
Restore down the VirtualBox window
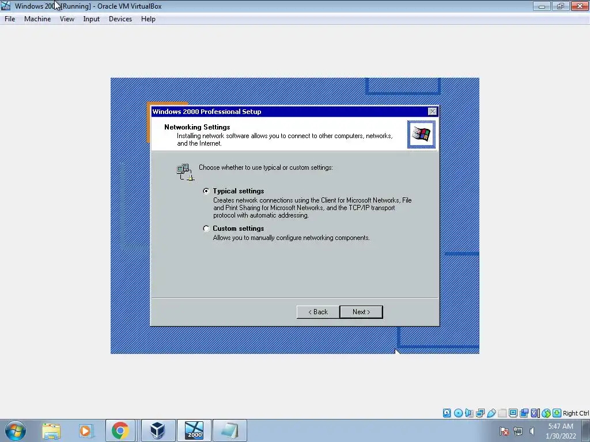tap(561, 6)
